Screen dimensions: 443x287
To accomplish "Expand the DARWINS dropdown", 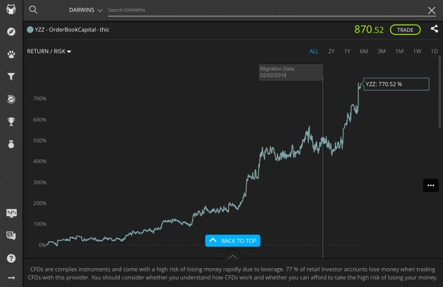I will click(85, 10).
